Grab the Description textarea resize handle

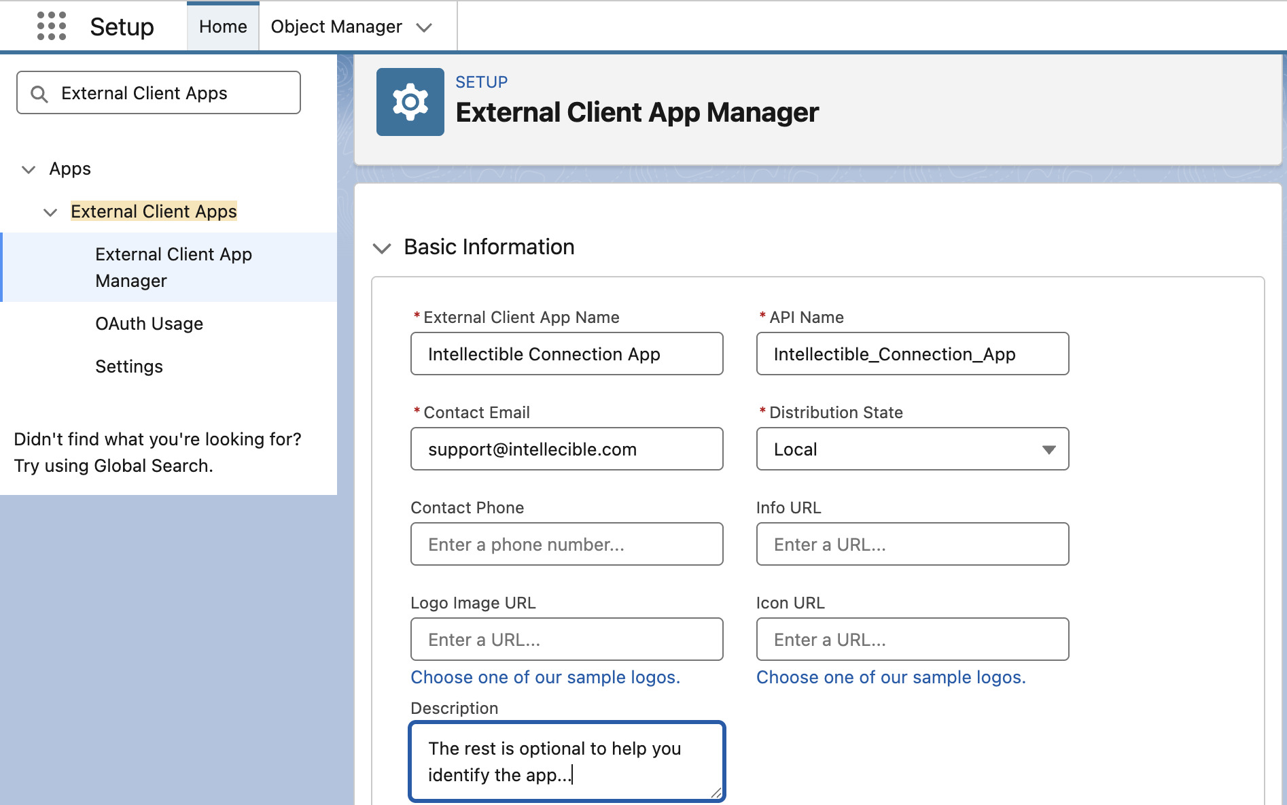click(716, 792)
